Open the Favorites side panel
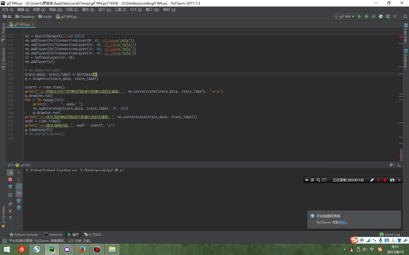 pyautogui.click(x=3, y=217)
